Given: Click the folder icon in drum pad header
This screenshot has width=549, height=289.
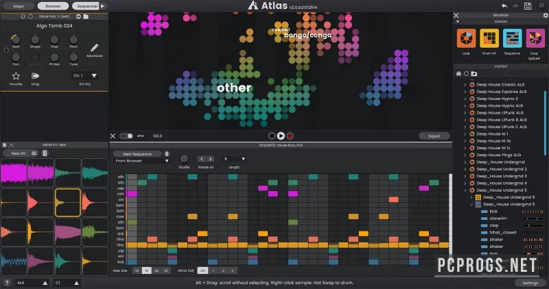Looking at the screenshot, I should (x=86, y=16).
